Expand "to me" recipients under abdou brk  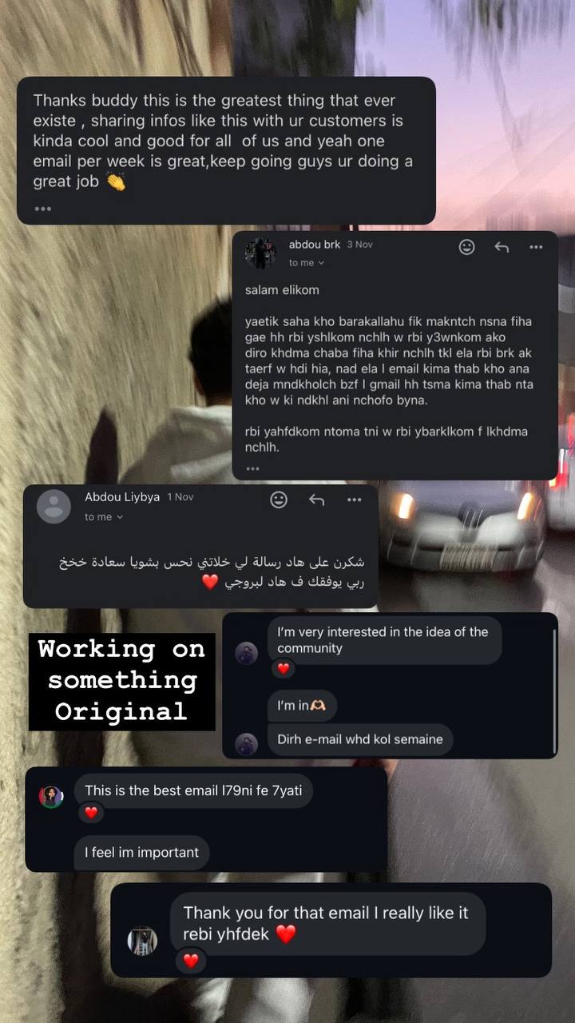307,263
